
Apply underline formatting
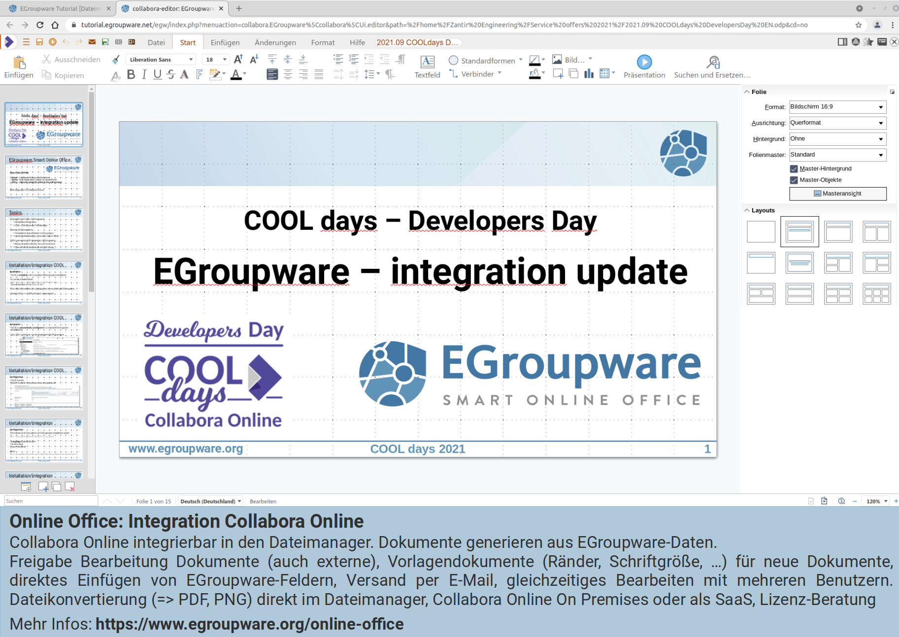pos(157,74)
